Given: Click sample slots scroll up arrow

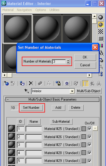Looking at the screenshot, I should click(94, 16).
